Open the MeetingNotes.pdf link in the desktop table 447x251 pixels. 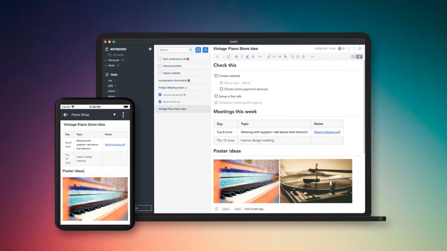coord(327,132)
